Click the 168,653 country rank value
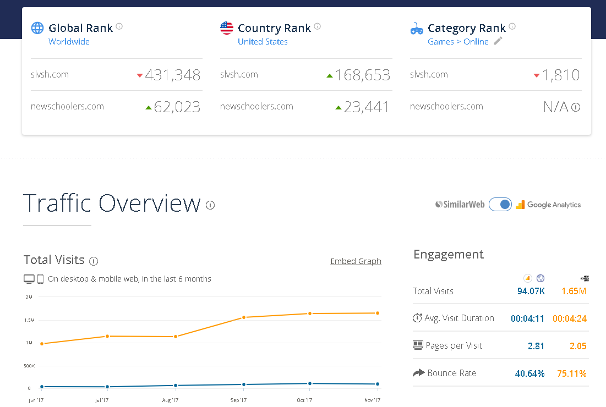The width and height of the screenshot is (606, 407). (363, 75)
